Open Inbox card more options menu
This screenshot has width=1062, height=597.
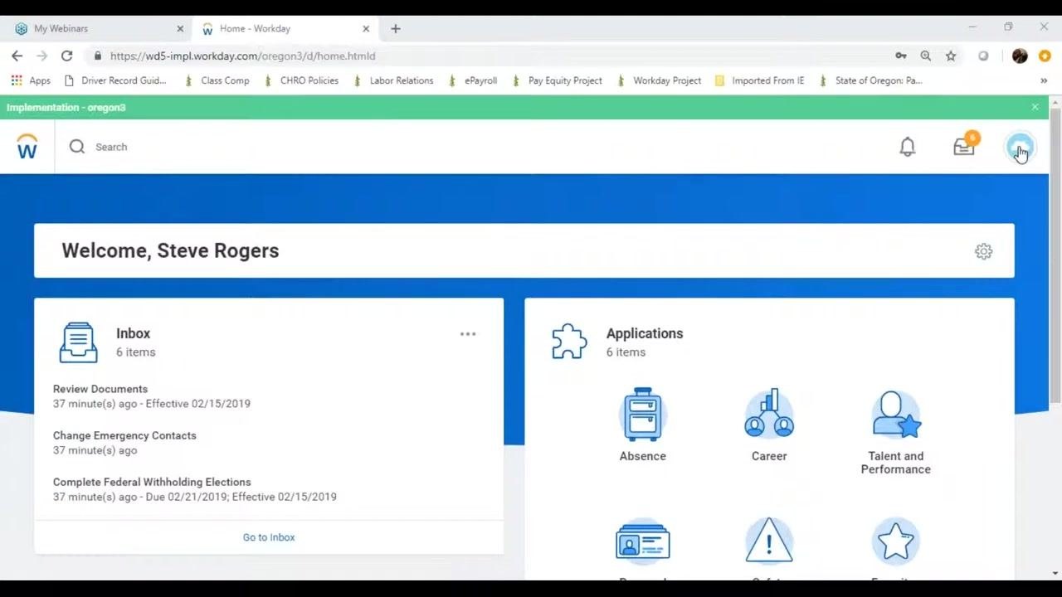[x=468, y=334]
